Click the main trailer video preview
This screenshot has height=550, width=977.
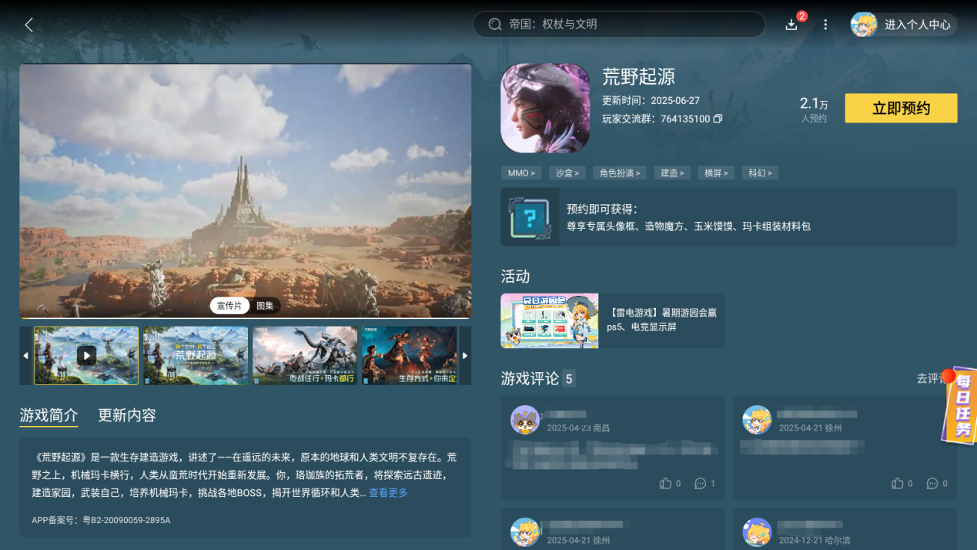pos(246,191)
